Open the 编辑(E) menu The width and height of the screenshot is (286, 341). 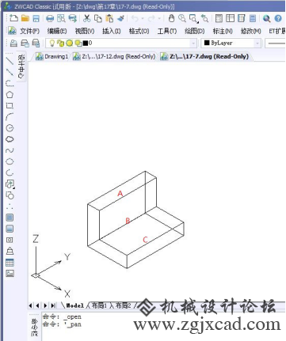click(x=57, y=31)
